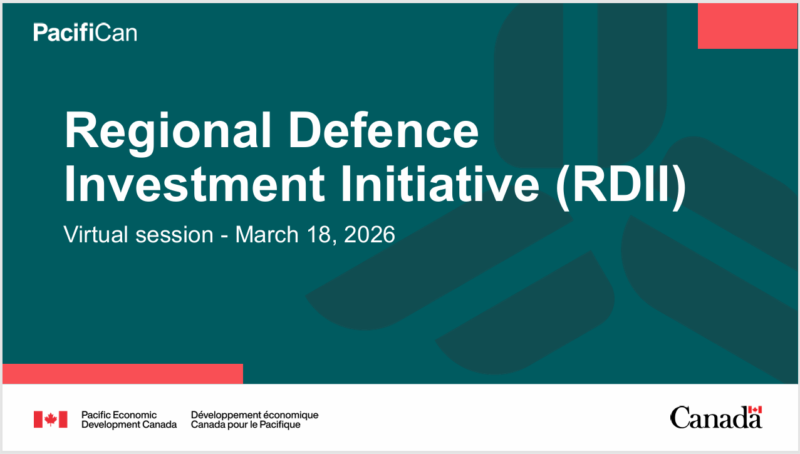Click the Canadian flag symbol beside the department name

pos(50,420)
